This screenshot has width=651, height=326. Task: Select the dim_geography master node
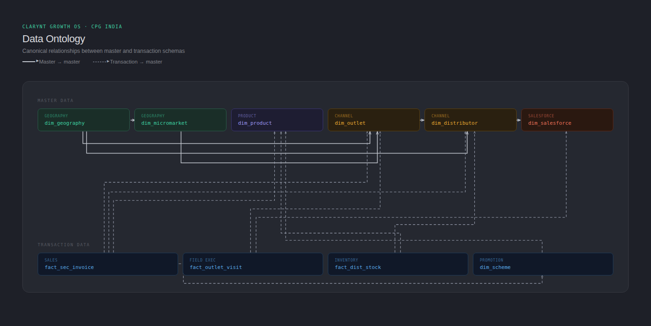click(x=84, y=120)
